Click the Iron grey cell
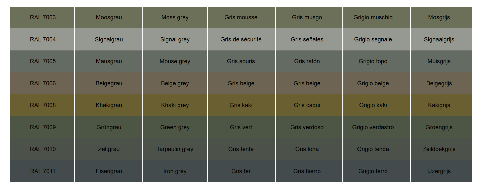Image resolution: width=483 pixels, height=189 pixels. pyautogui.click(x=175, y=171)
